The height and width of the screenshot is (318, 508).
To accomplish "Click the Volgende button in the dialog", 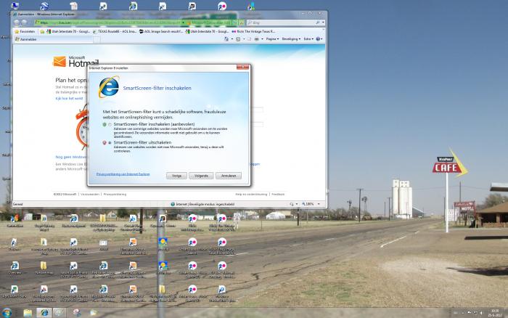I will pyautogui.click(x=201, y=176).
